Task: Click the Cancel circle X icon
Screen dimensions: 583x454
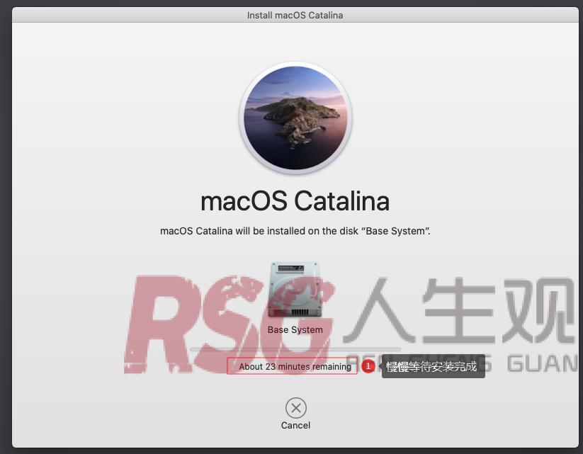Action: pos(296,408)
